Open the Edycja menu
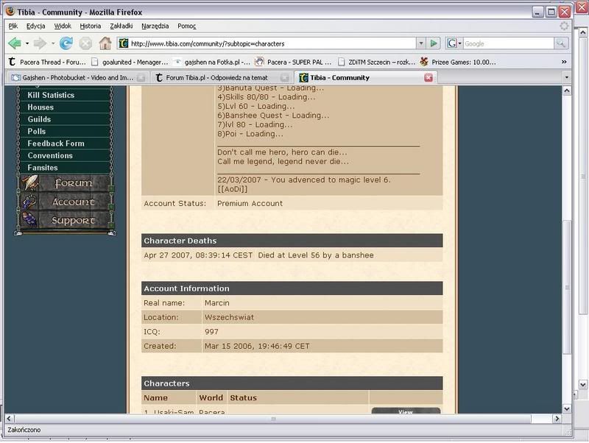The height and width of the screenshot is (443, 589). click(x=35, y=26)
